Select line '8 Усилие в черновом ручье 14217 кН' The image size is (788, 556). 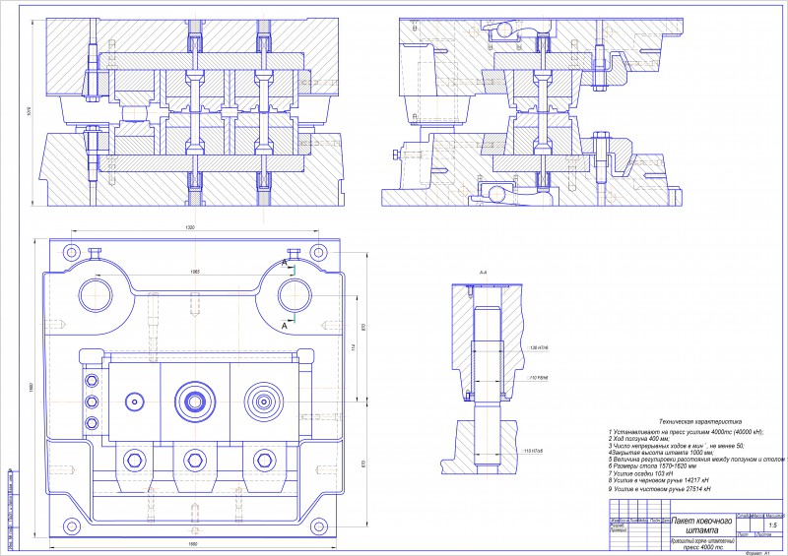[x=658, y=480]
